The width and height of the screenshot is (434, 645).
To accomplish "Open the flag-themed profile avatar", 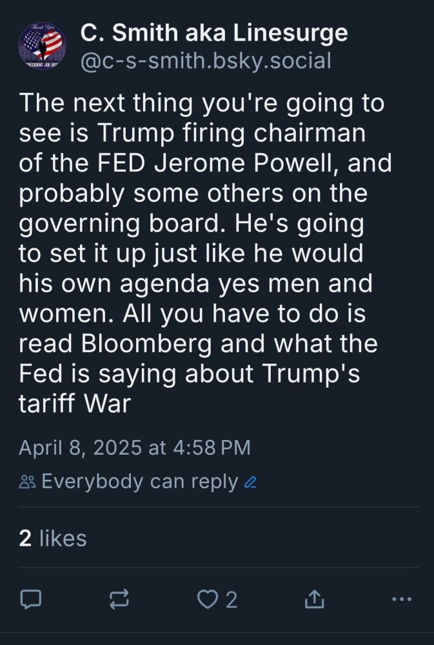I will (x=42, y=46).
